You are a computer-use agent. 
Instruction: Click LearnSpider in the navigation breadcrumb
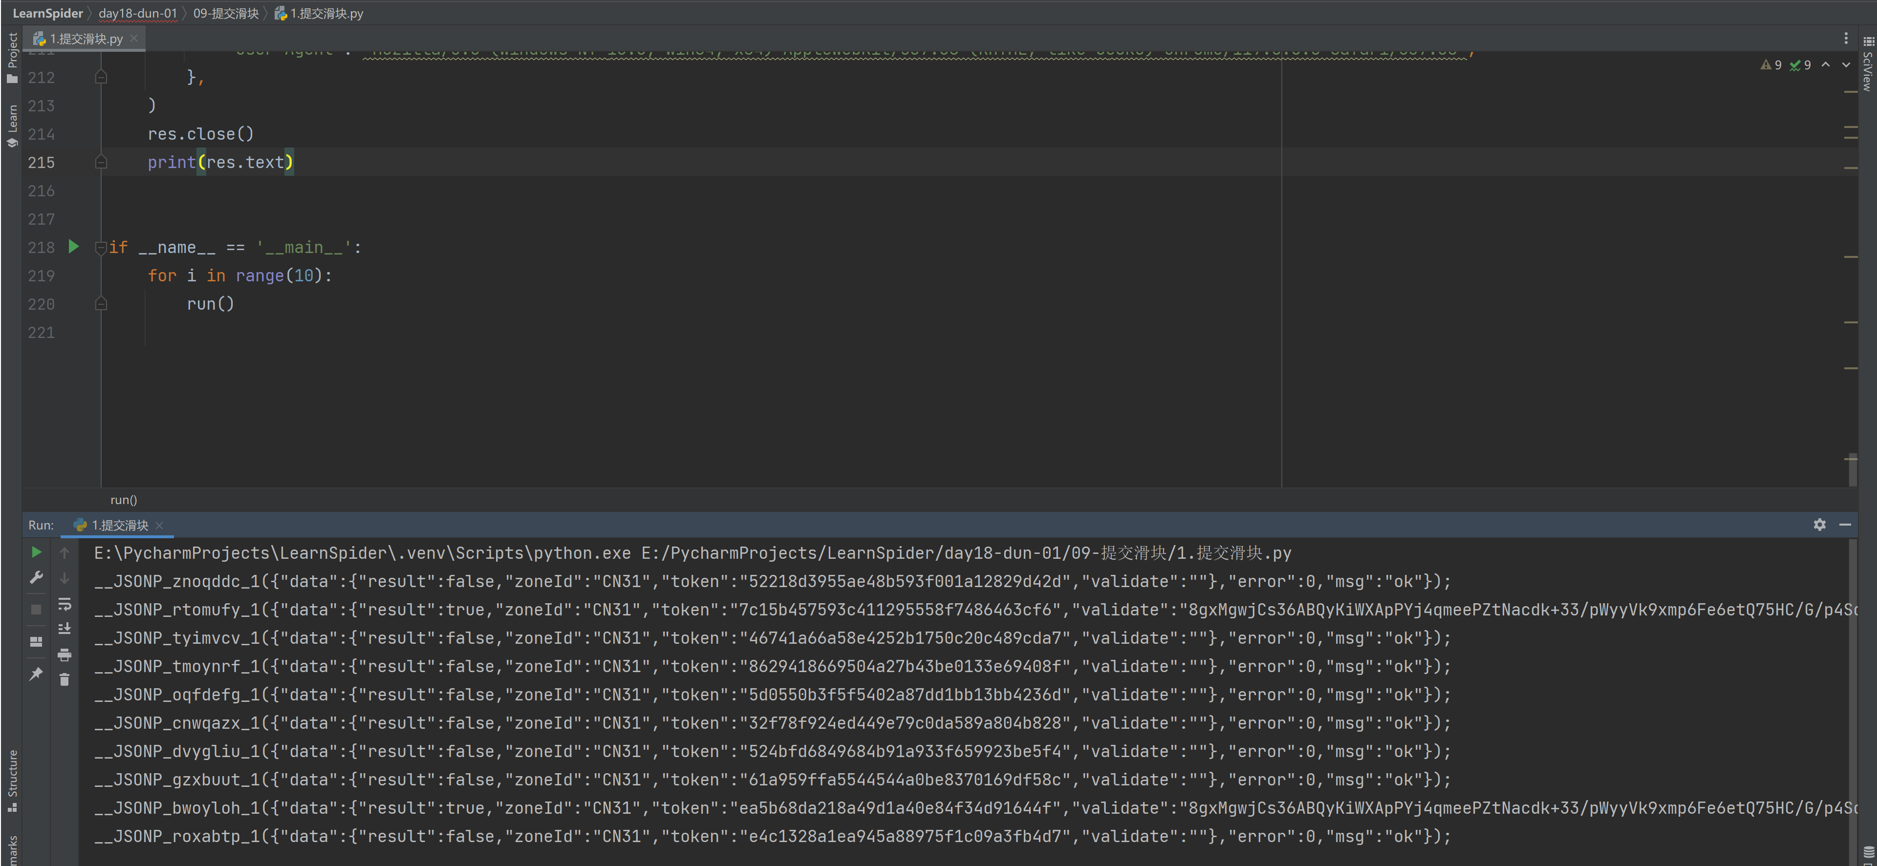point(47,13)
